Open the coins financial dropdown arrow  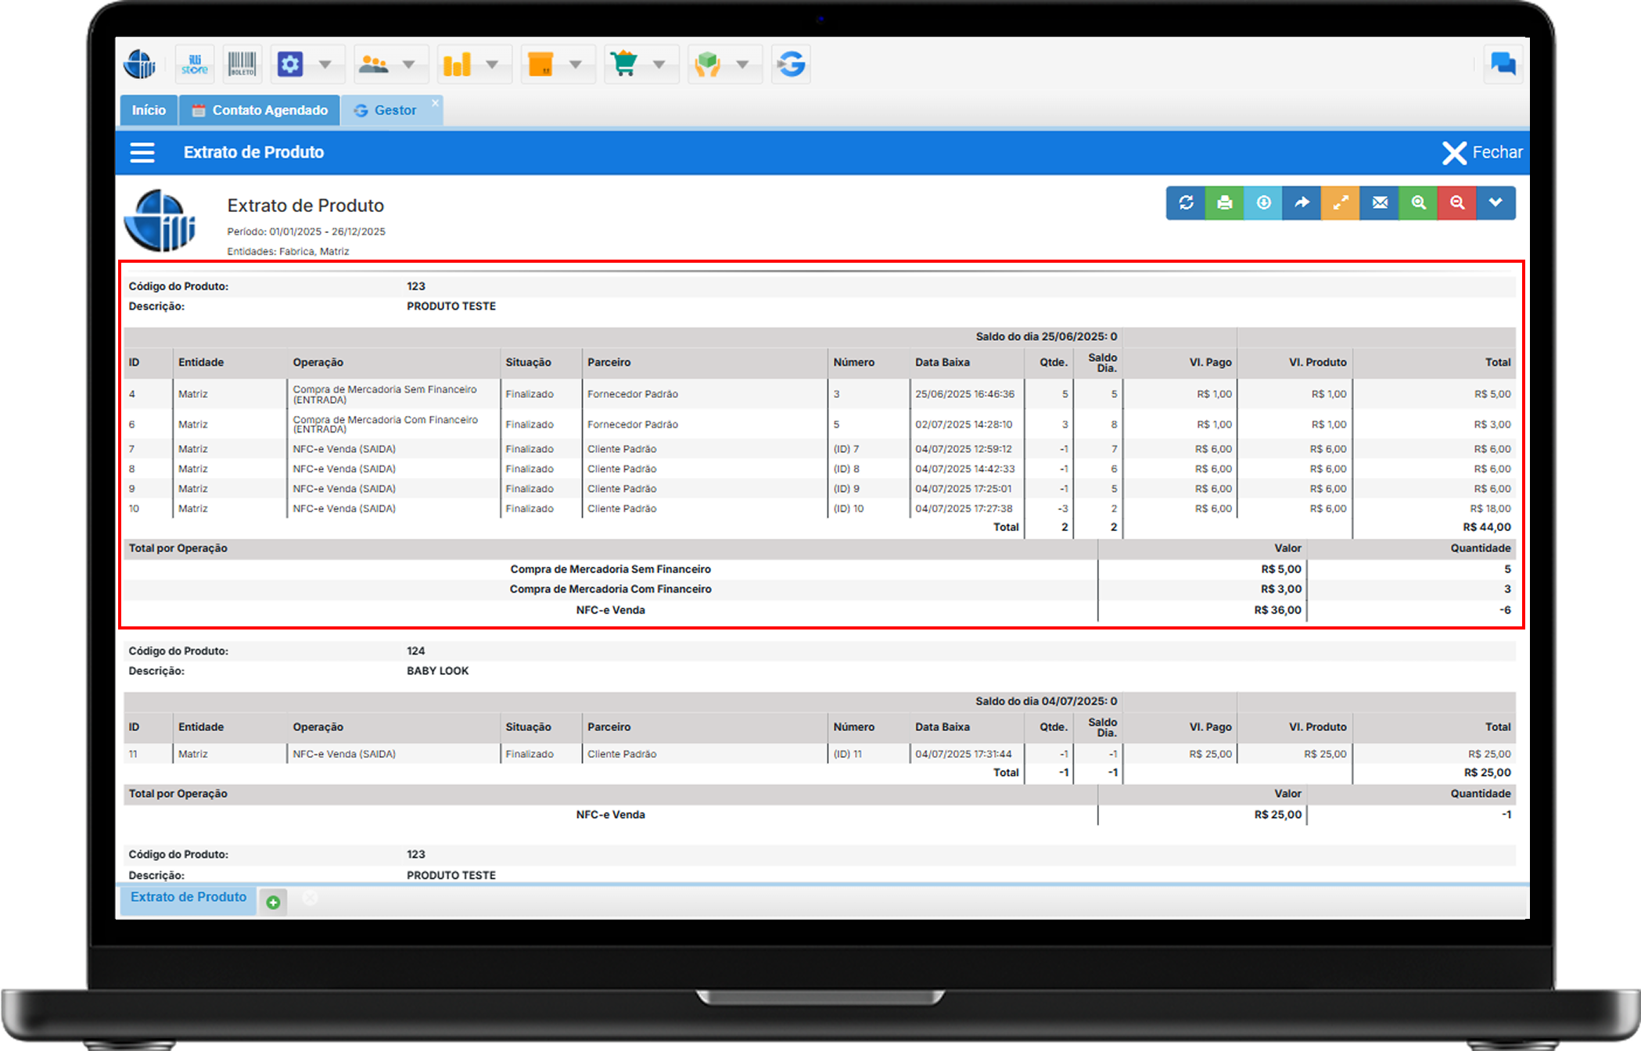pos(492,64)
